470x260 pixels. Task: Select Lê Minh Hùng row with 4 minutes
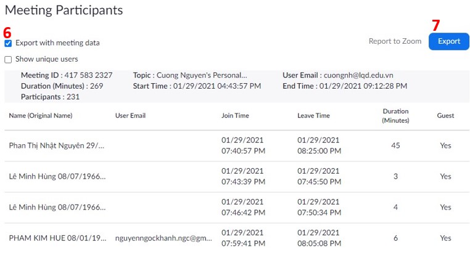tap(57, 207)
